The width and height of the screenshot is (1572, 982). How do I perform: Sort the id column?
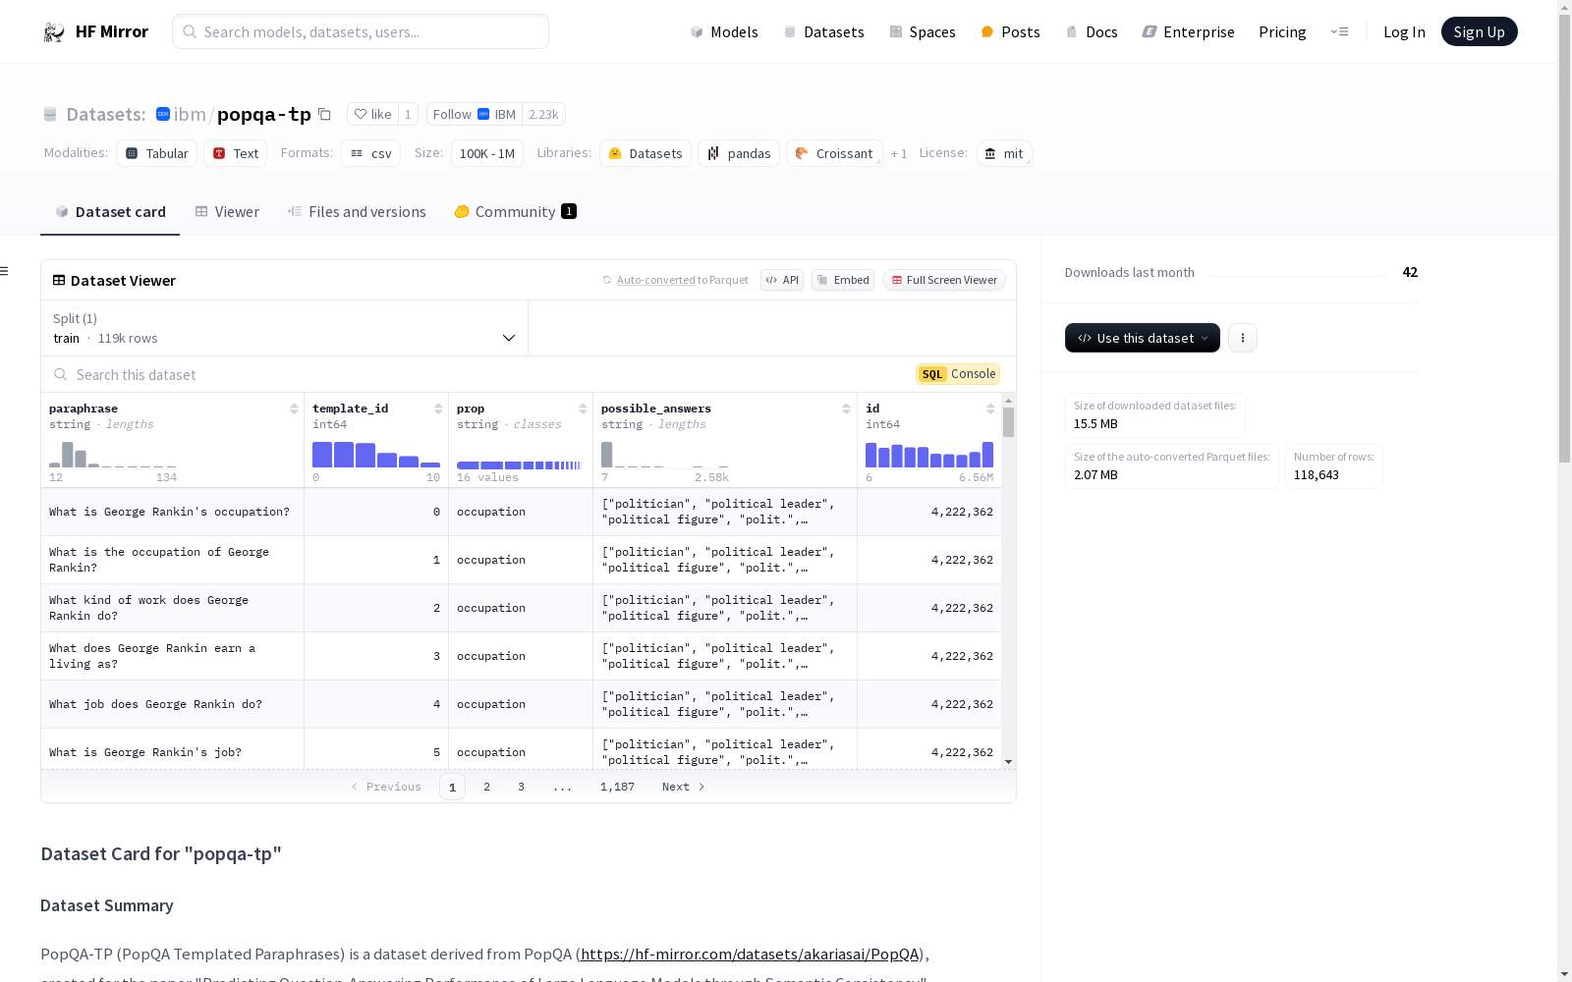coord(990,409)
